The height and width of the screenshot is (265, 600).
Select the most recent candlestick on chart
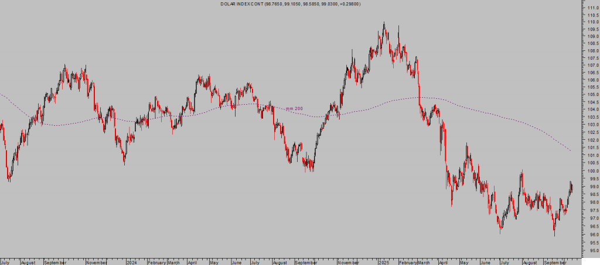(x=572, y=186)
